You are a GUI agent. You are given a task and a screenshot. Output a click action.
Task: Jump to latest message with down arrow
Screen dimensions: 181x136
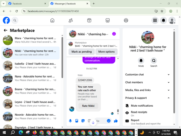coord(93,123)
